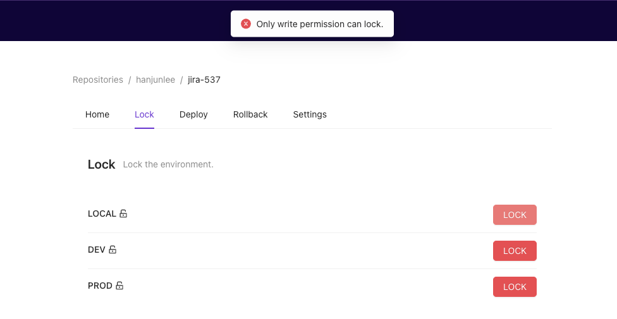Viewport: 617px width, 319px height.
Task: Click 'Only write permission can lock.' message
Action: click(x=319, y=24)
